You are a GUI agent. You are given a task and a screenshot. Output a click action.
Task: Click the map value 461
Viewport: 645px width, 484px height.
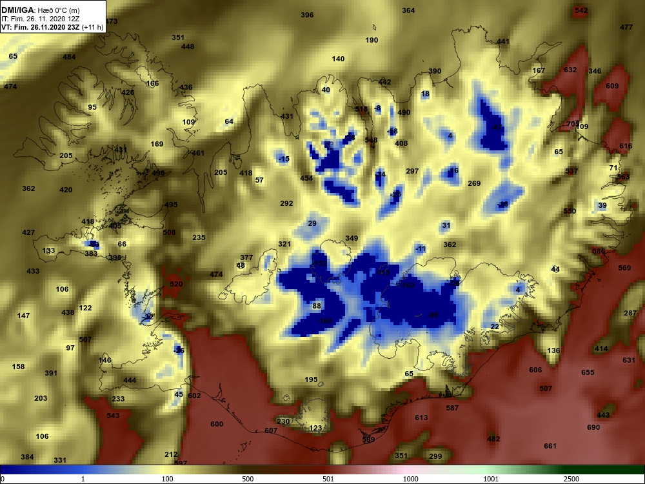(198, 153)
